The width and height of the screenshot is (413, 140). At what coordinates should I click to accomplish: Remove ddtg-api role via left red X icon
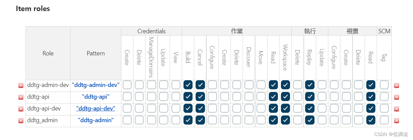point(21,97)
